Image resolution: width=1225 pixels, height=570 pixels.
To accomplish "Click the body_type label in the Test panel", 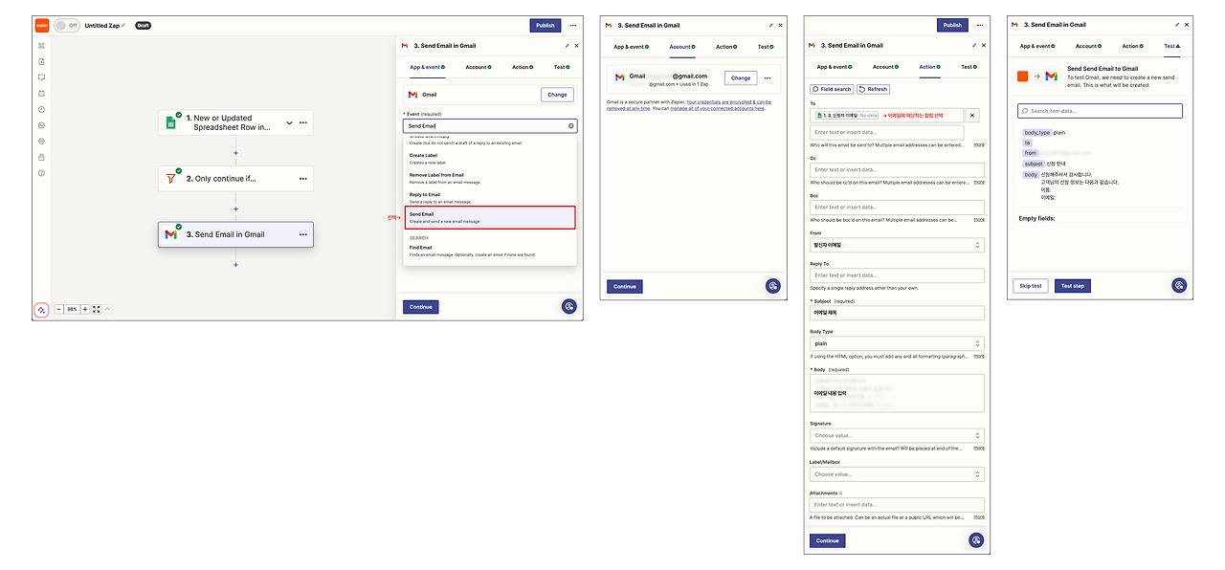I will [1036, 133].
